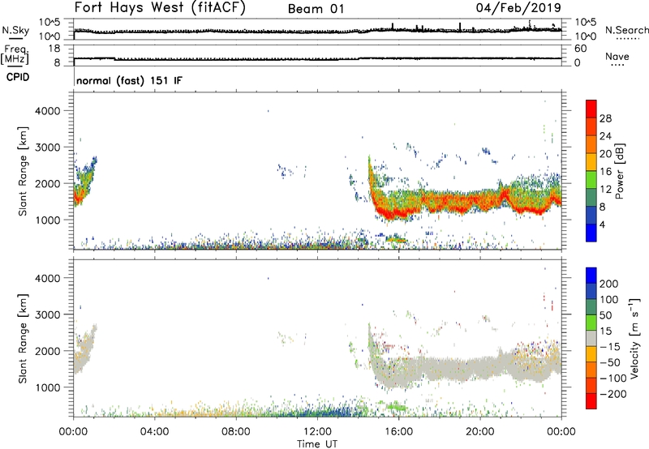Click the '200' value on the velocity color bar
The height and width of the screenshot is (449, 649).
[609, 284]
